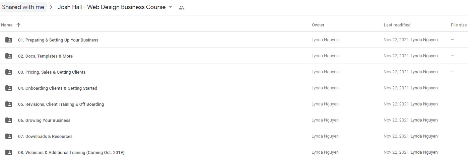Open 03. Pricing, Sales & Getting Clients folder
The height and width of the screenshot is (162, 468).
[52, 72]
